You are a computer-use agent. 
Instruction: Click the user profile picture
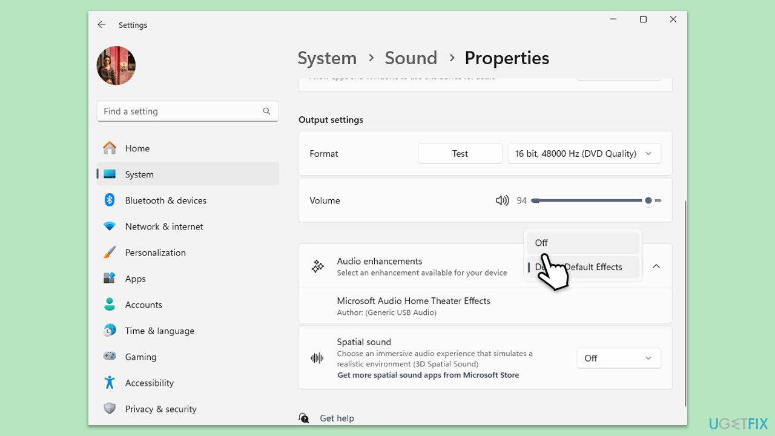(x=116, y=65)
